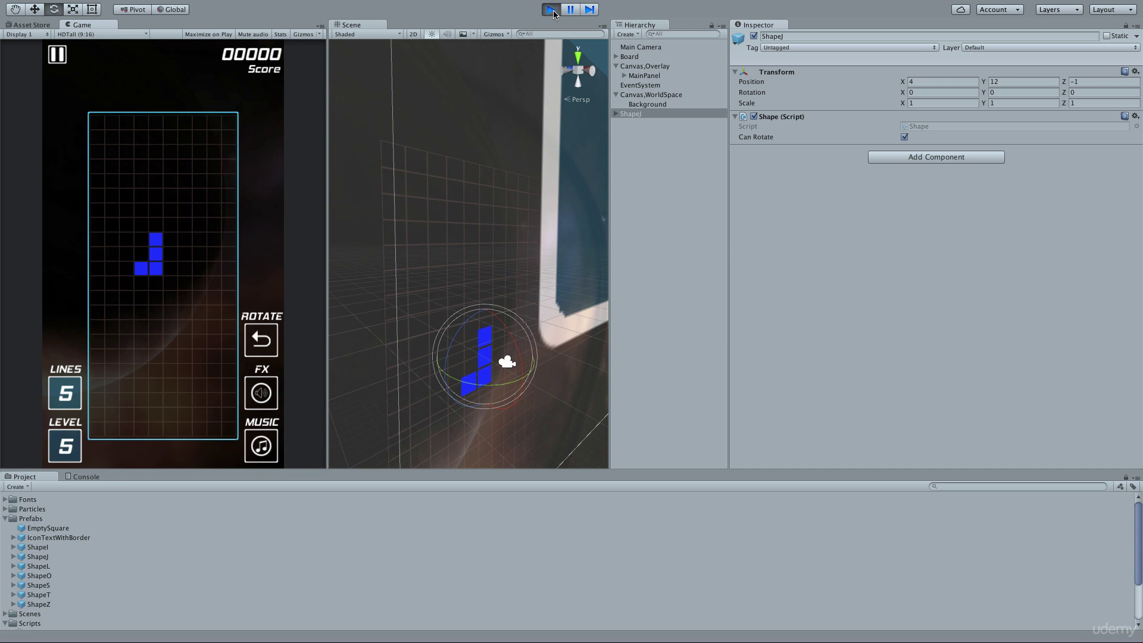Image resolution: width=1143 pixels, height=643 pixels.
Task: Toggle the ShapeJ active checkbox
Action: pos(754,36)
